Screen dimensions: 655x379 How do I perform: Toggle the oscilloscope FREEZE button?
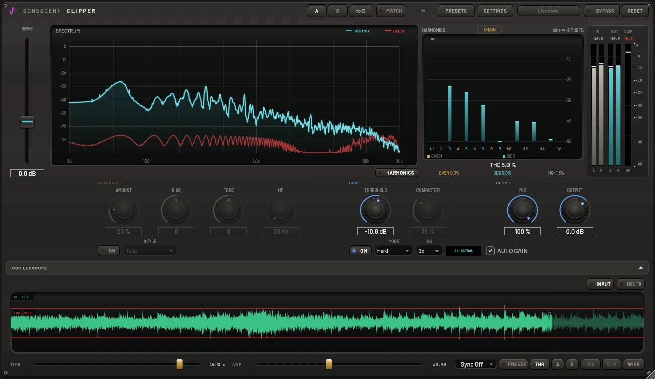tap(514, 364)
